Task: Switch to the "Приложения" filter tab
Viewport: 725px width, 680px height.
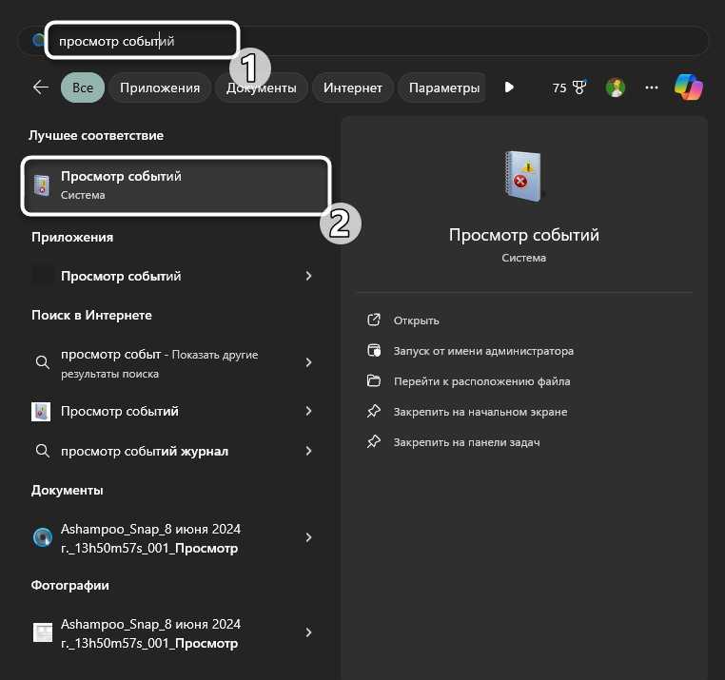Action: coord(160,87)
